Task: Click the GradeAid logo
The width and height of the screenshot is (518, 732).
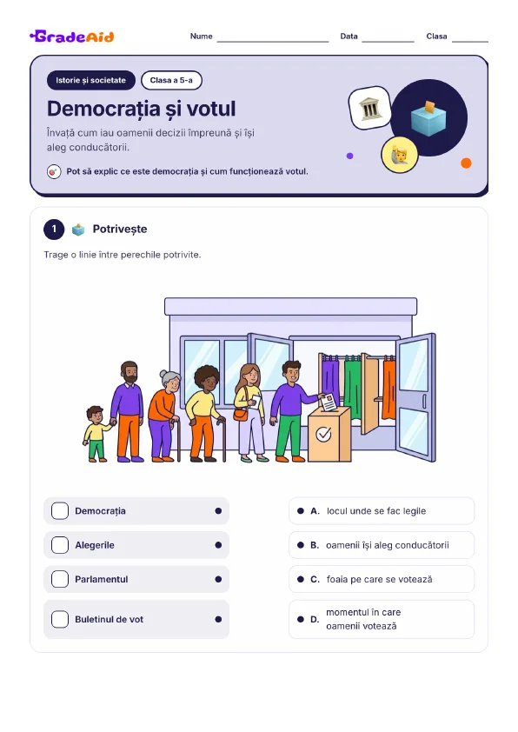Action: (x=72, y=37)
